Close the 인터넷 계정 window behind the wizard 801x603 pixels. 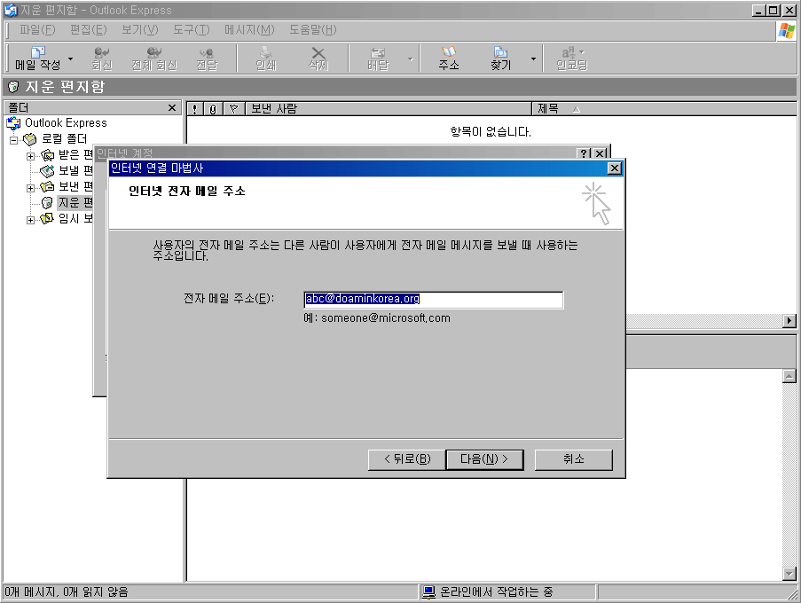(601, 153)
